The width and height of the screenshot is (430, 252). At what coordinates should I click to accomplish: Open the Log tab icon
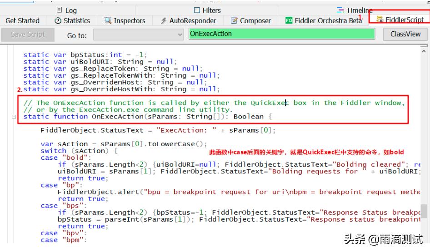point(60,10)
